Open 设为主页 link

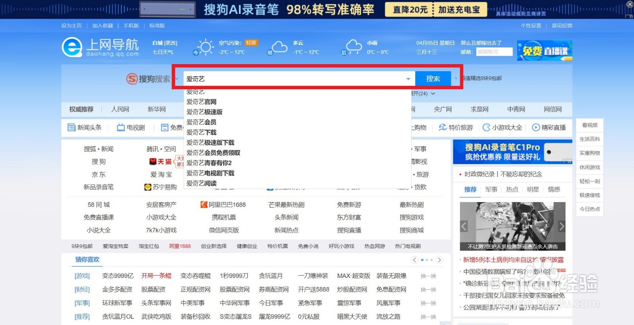[x=72, y=26]
